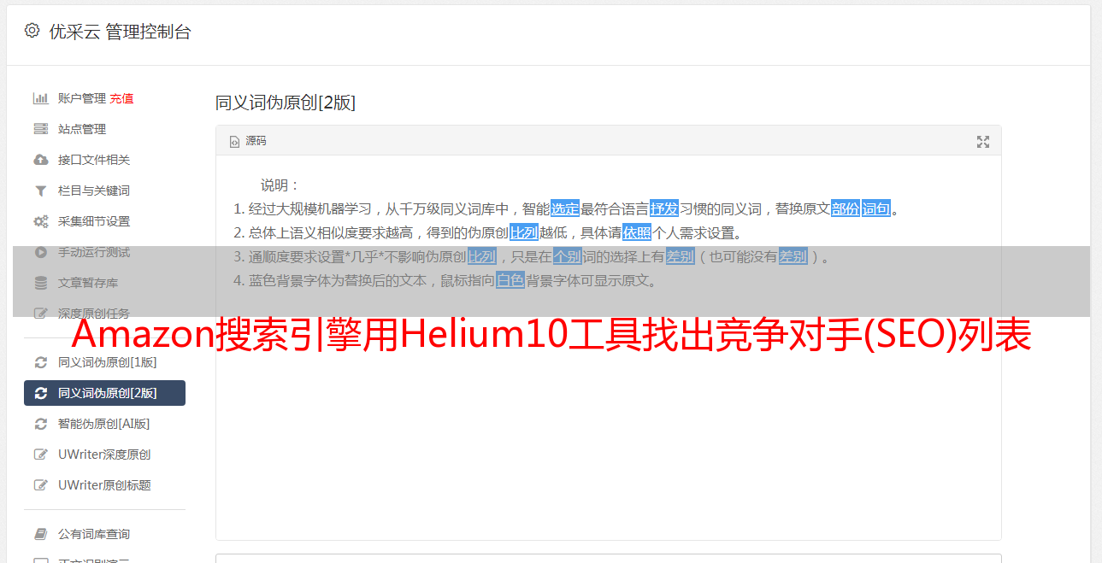Go to 智能伪原创[AI版] in the sidebar
The height and width of the screenshot is (563, 1102).
(x=104, y=424)
